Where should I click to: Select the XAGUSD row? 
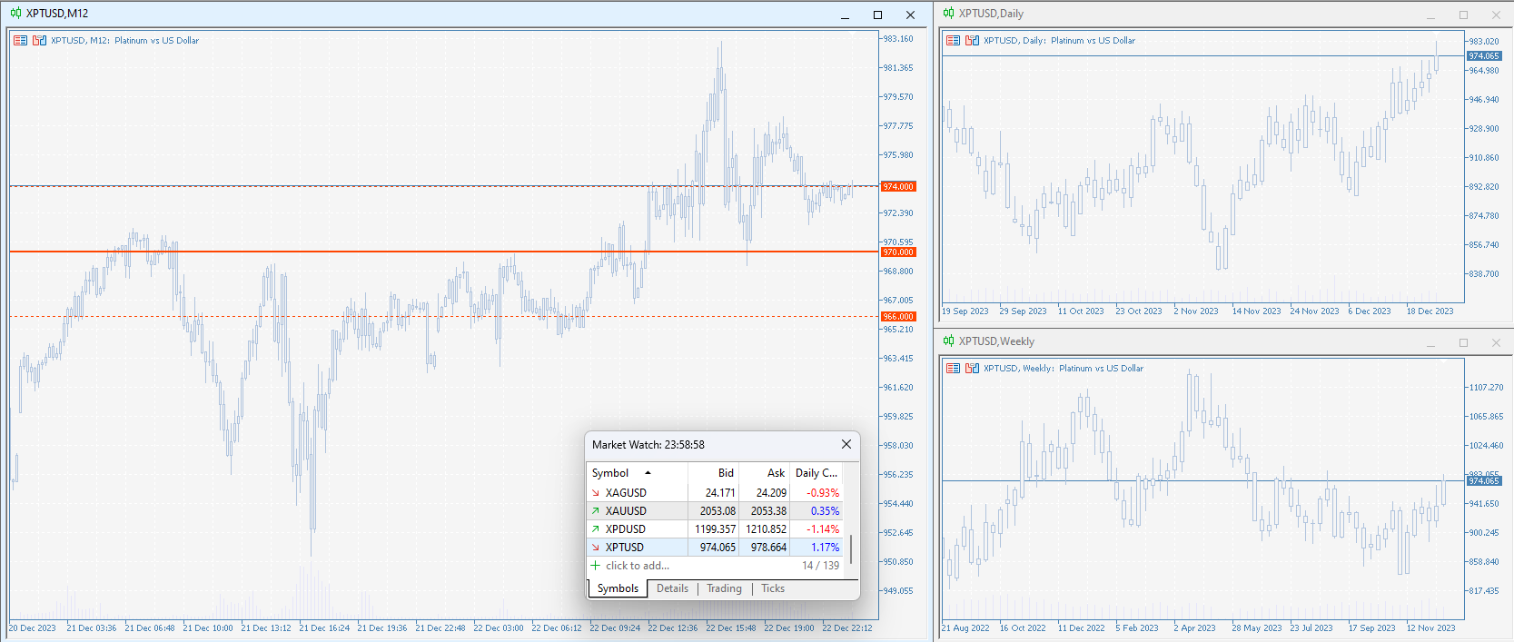(716, 493)
